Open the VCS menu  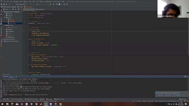click(38, 1)
